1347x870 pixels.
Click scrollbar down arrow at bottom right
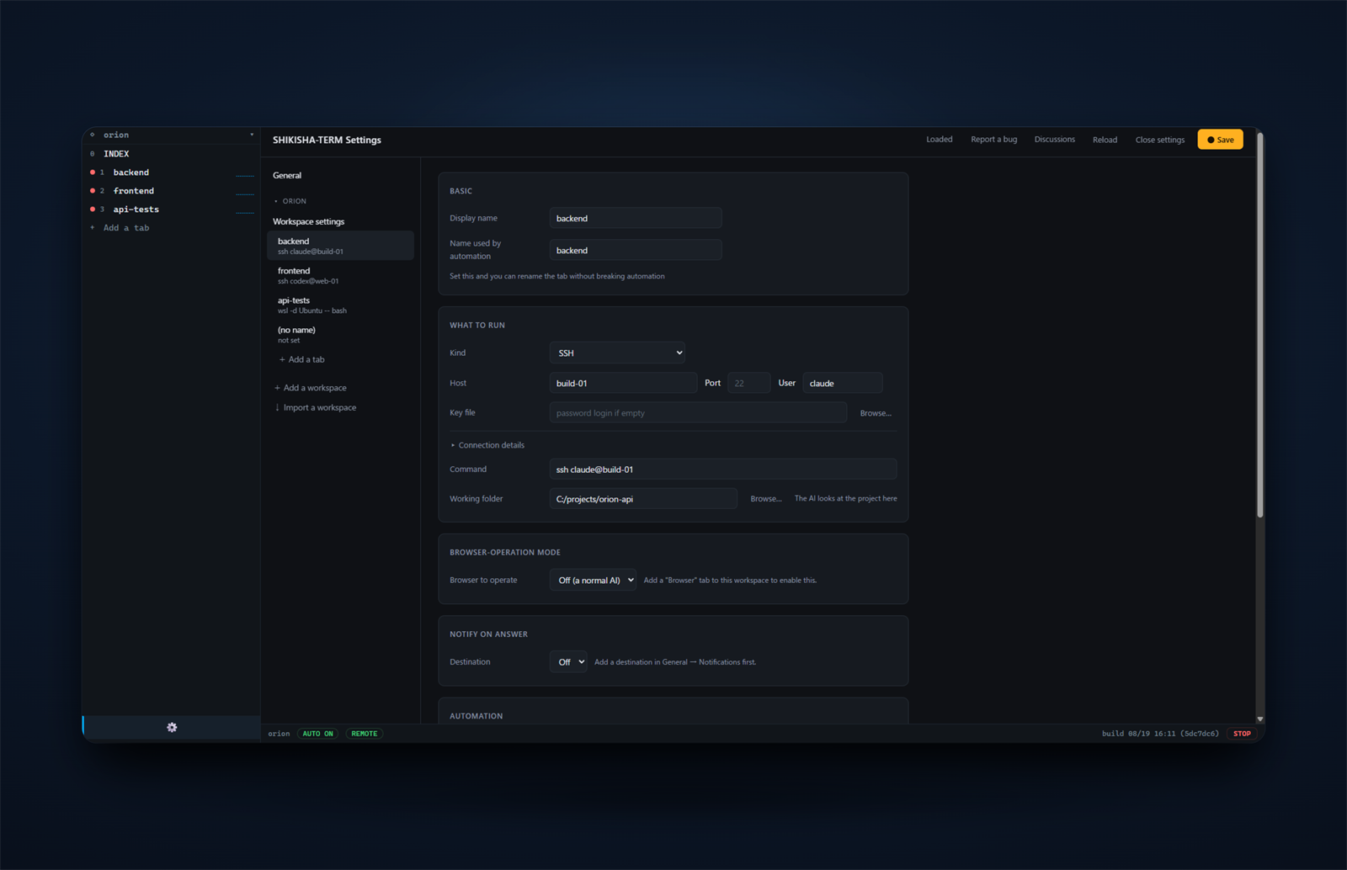(x=1260, y=719)
